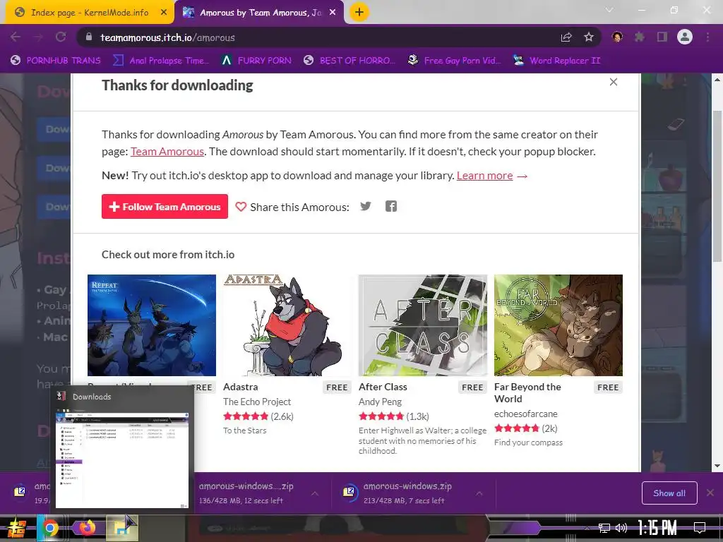Click echoesofarcane author link

[525, 414]
